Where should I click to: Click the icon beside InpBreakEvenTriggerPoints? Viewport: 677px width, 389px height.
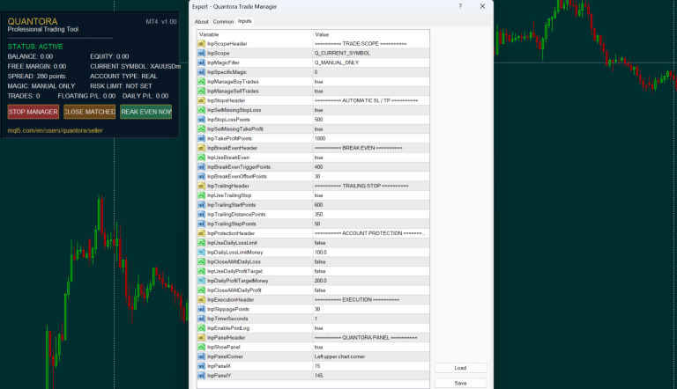[x=201, y=167]
